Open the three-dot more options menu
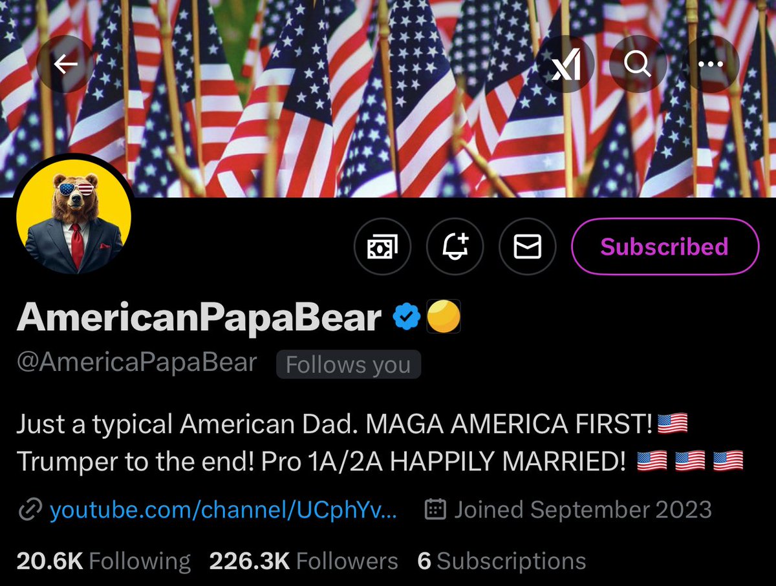776x586 pixels. (x=711, y=64)
